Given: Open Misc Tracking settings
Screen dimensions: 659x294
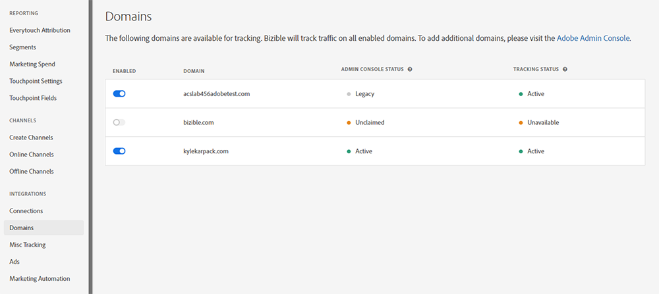Looking at the screenshot, I should pyautogui.click(x=28, y=245).
